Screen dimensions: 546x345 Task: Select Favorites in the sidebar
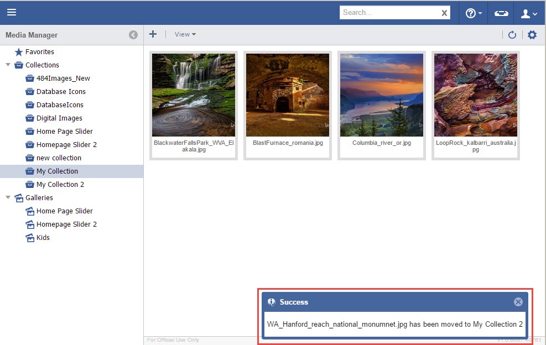pyautogui.click(x=39, y=51)
